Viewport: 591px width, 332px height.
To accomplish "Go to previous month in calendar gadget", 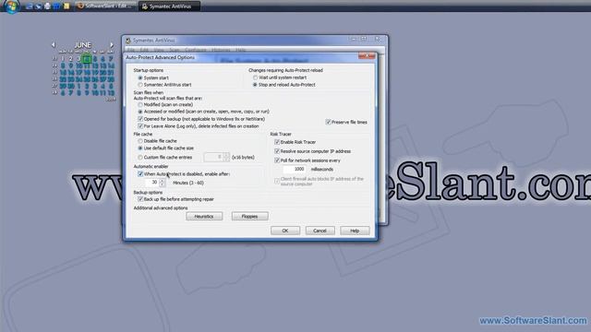I will tap(54, 44).
